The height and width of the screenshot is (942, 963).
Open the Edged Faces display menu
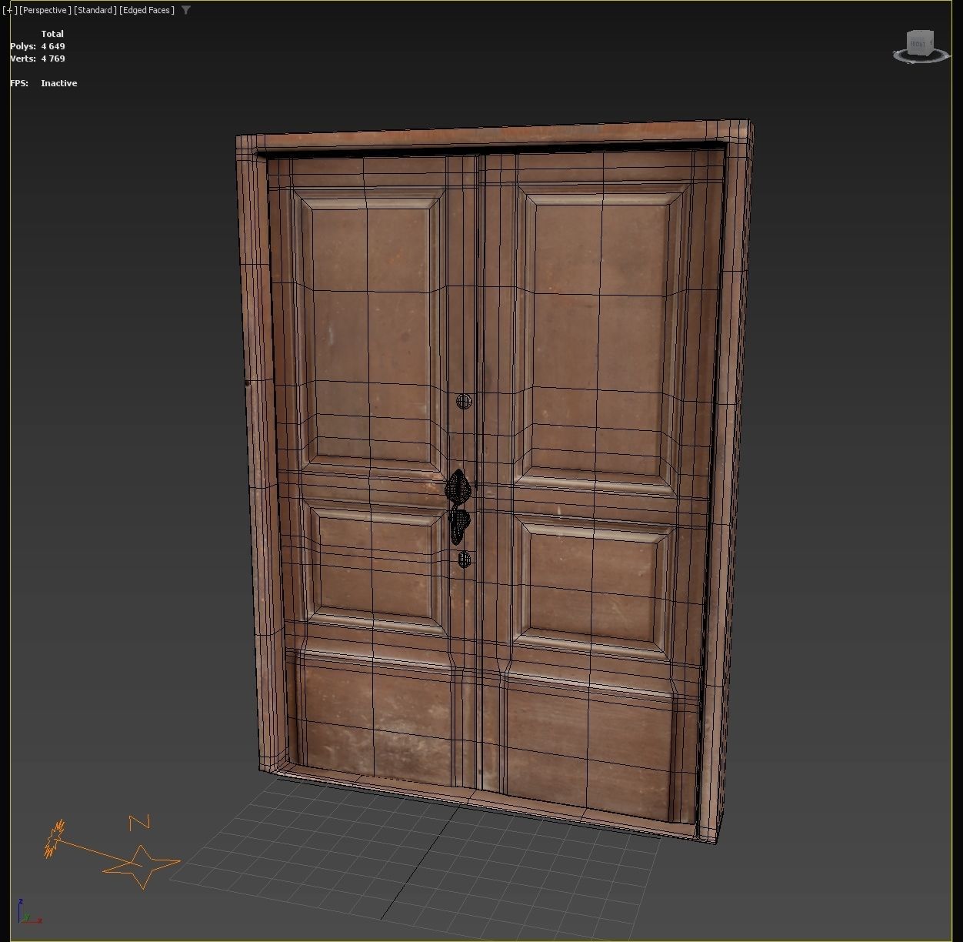coord(147,10)
